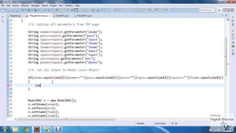Screen dimensions: 236x133
Task: Switch to the Register.jsp editor tab
Action: click(14, 16)
